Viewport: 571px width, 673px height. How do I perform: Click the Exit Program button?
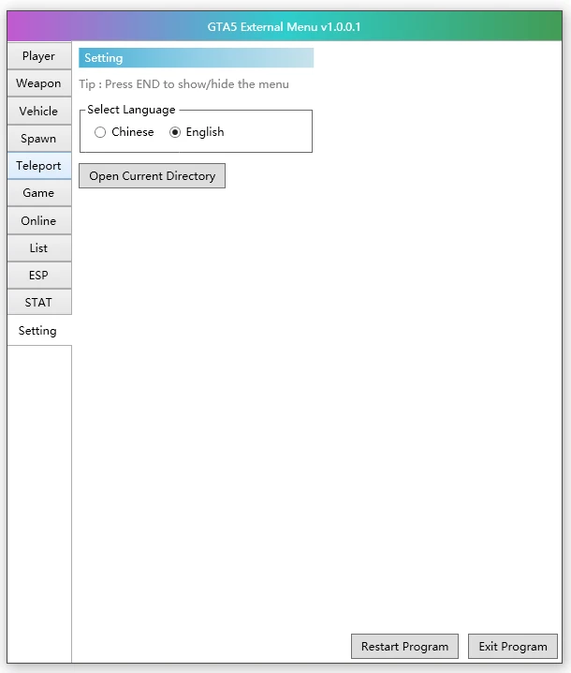click(x=513, y=647)
